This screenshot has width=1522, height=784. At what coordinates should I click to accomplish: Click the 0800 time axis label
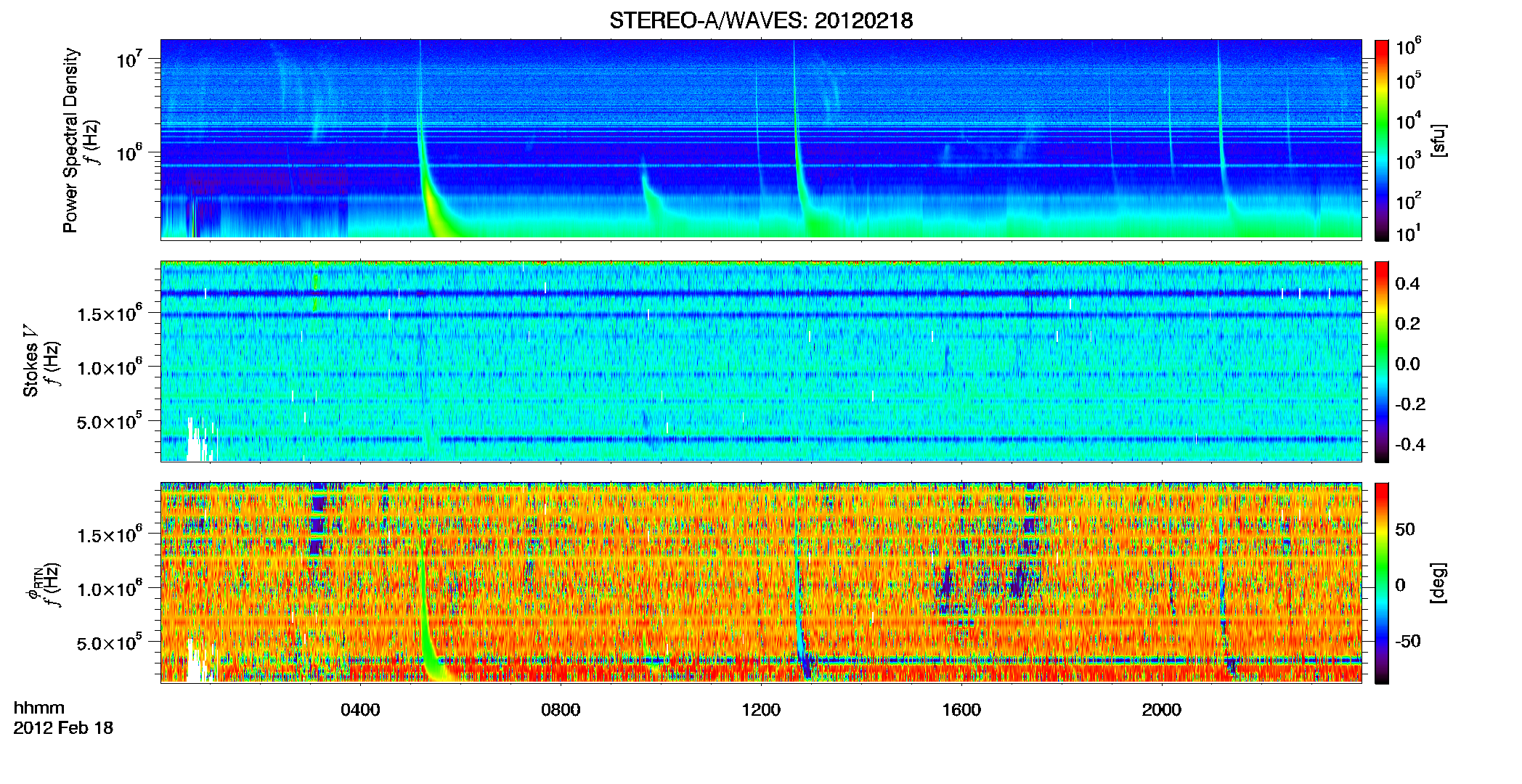pyautogui.click(x=561, y=710)
